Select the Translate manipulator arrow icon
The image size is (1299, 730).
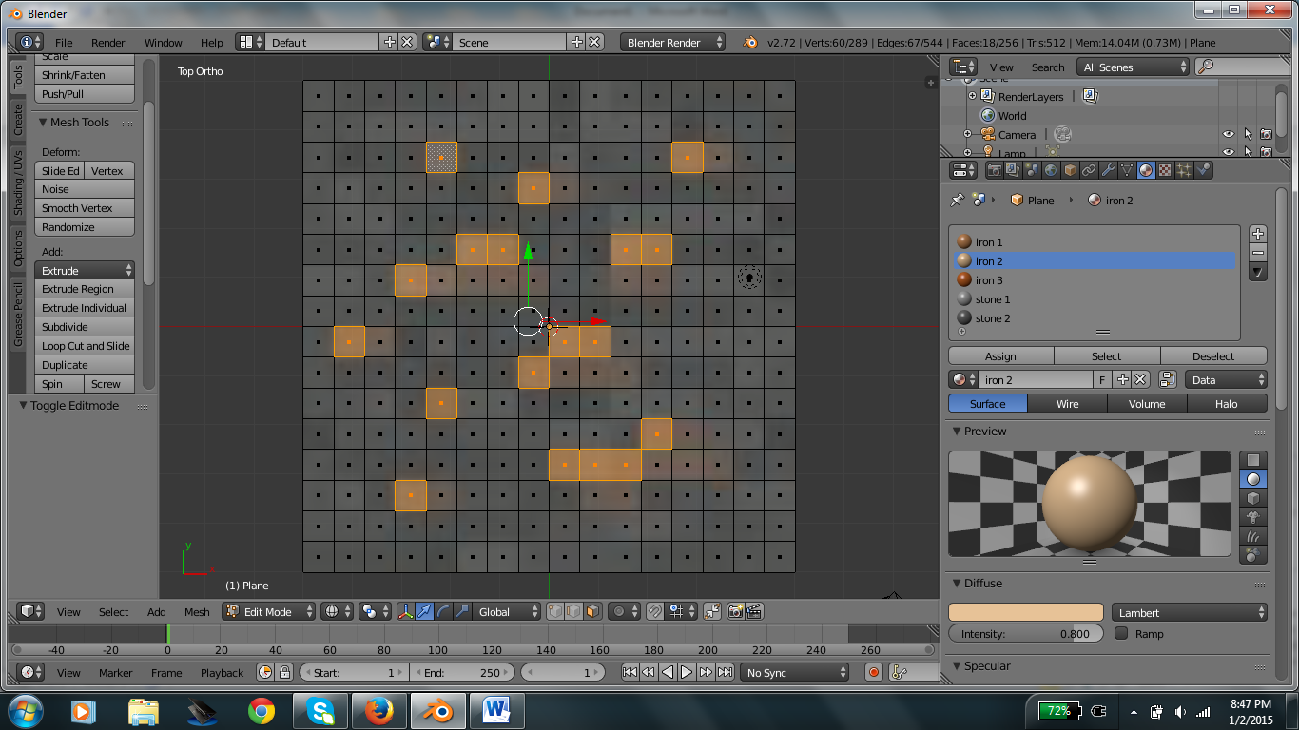[x=425, y=612]
